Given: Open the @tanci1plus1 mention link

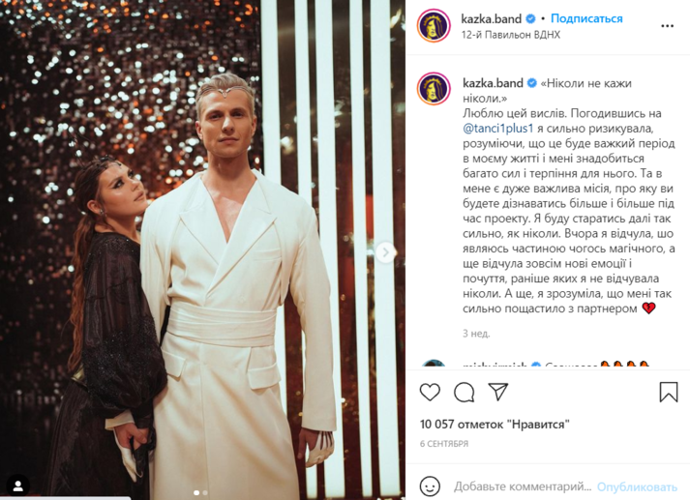Looking at the screenshot, I should coord(497,129).
